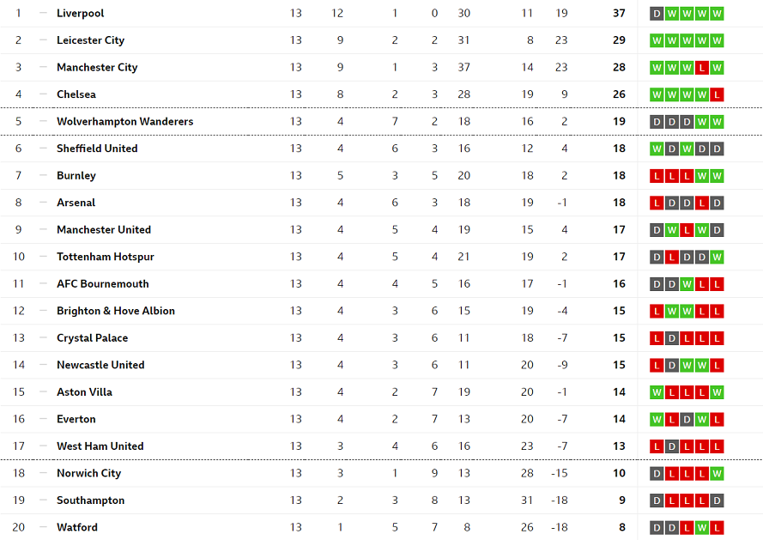Click Sheffield United's first green W badge
The width and height of the screenshot is (763, 540).
point(657,149)
